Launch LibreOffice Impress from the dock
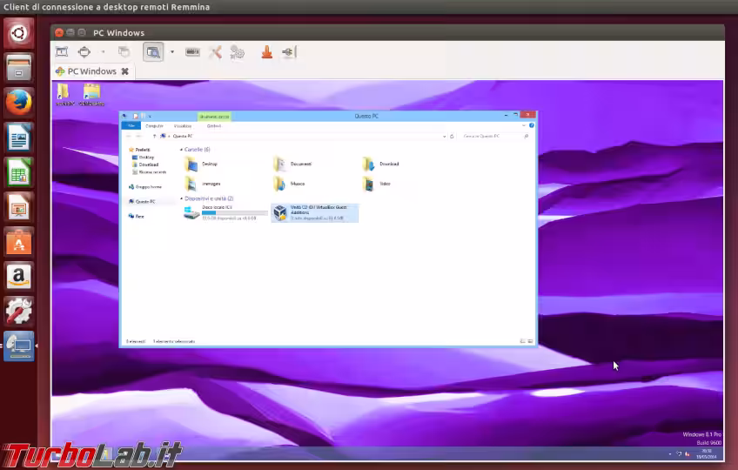 19,207
